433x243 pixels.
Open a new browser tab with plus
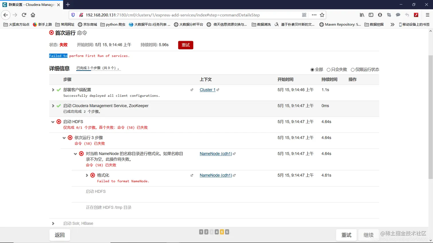coord(68,5)
